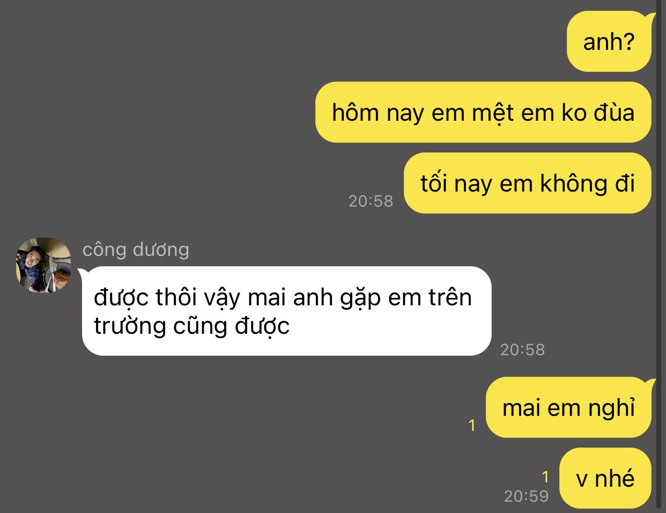Select the 'hôm nay em mệt em ko đùa' message

pyautogui.click(x=483, y=112)
